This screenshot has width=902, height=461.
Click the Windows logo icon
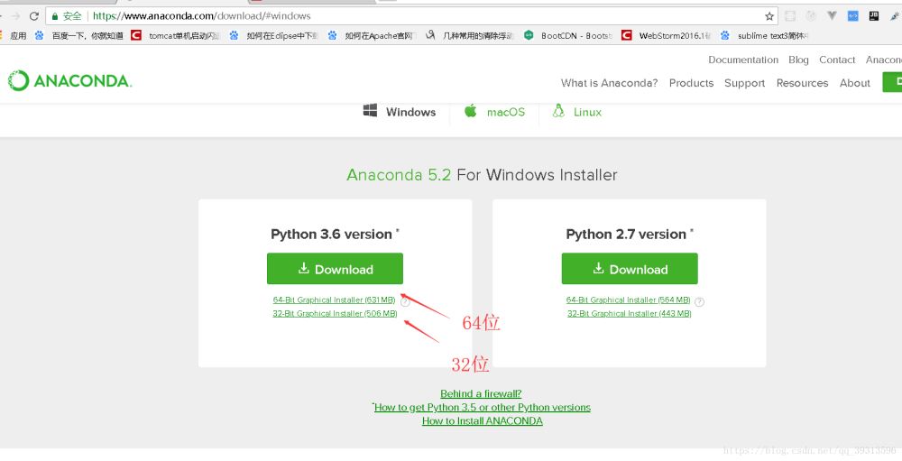click(370, 111)
